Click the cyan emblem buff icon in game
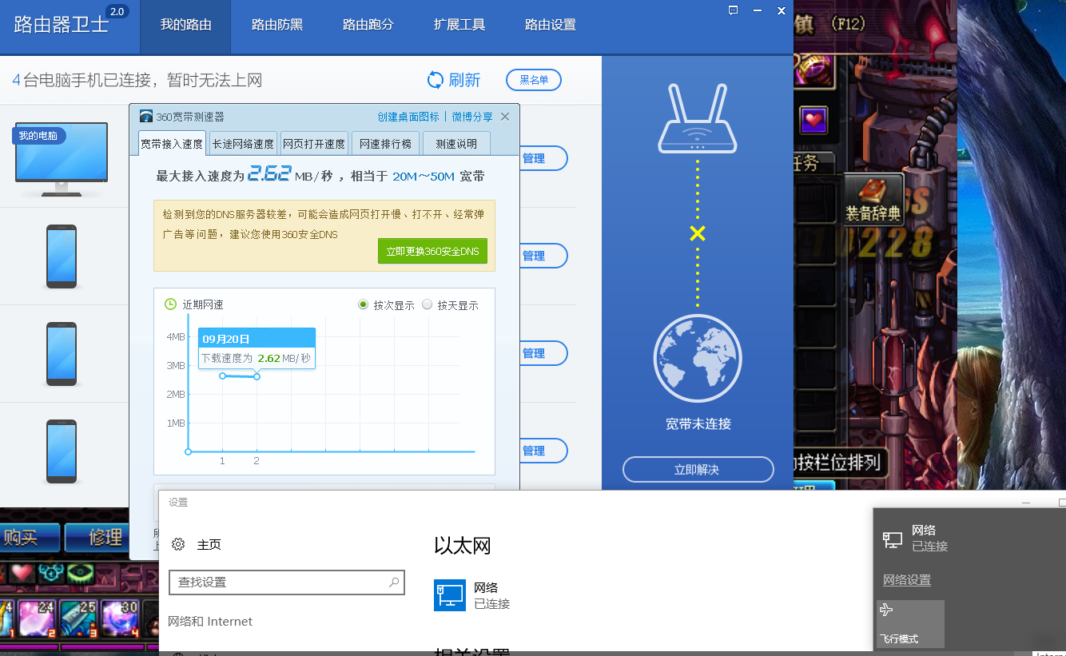Screen dimensions: 1066x656 tap(51, 573)
